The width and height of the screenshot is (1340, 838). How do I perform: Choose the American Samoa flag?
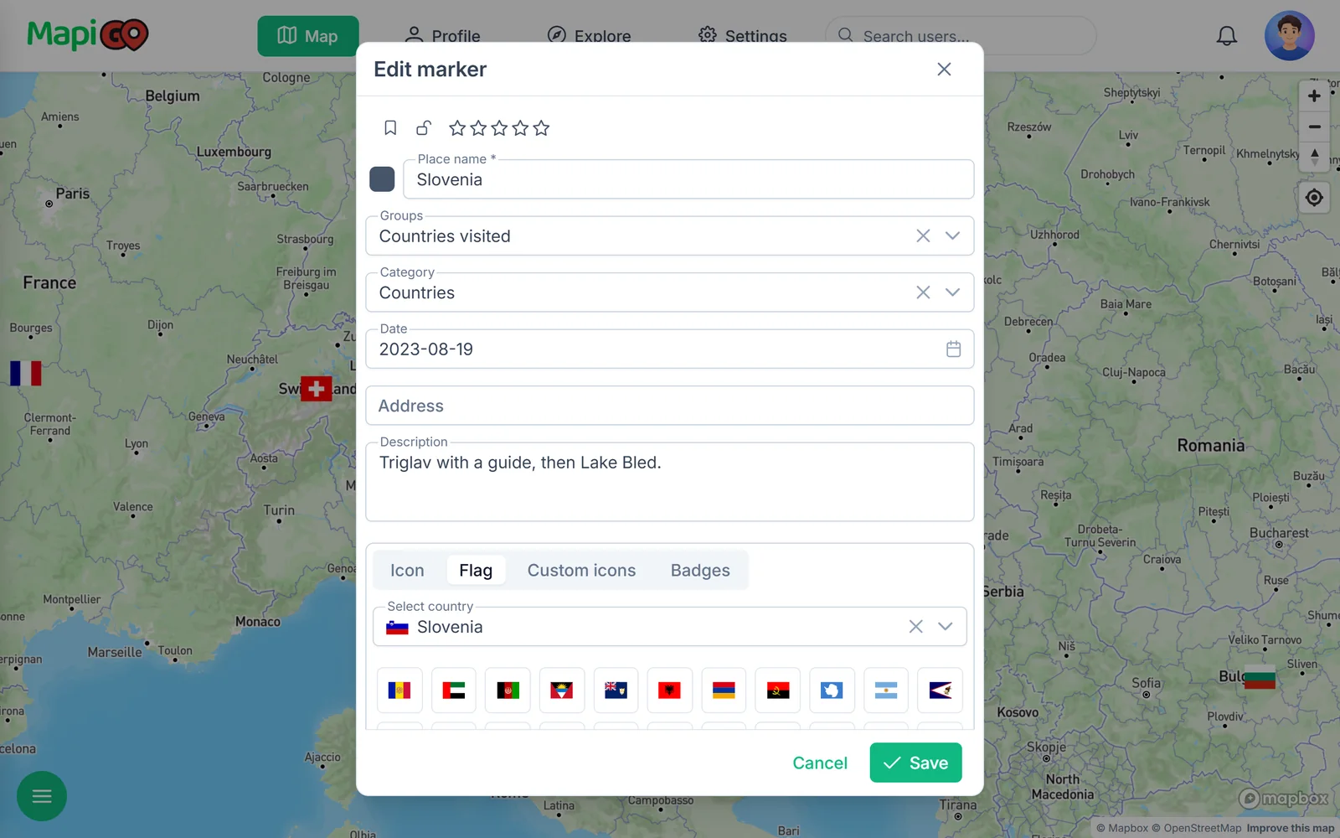click(940, 691)
